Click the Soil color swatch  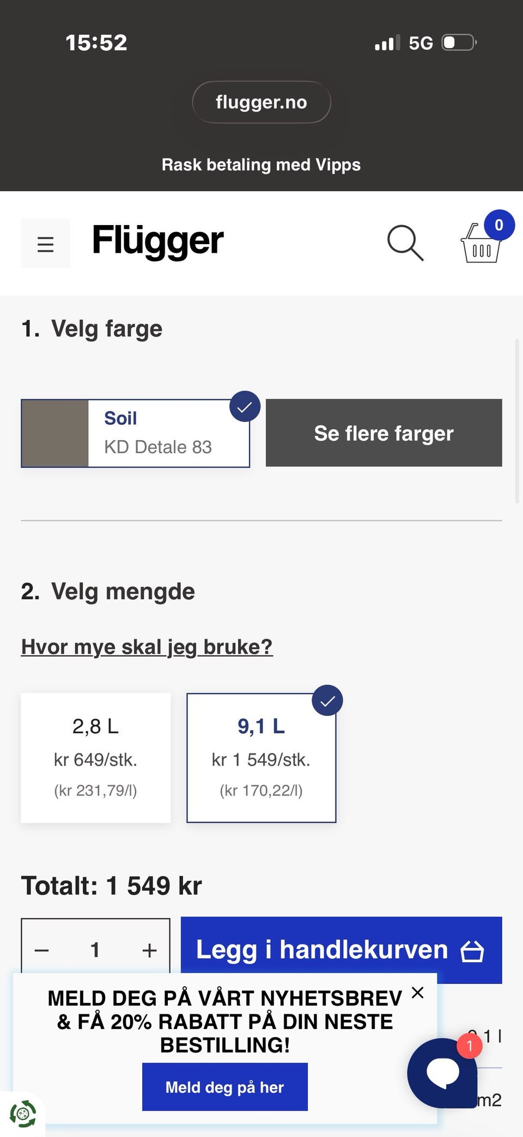pyautogui.click(x=54, y=433)
